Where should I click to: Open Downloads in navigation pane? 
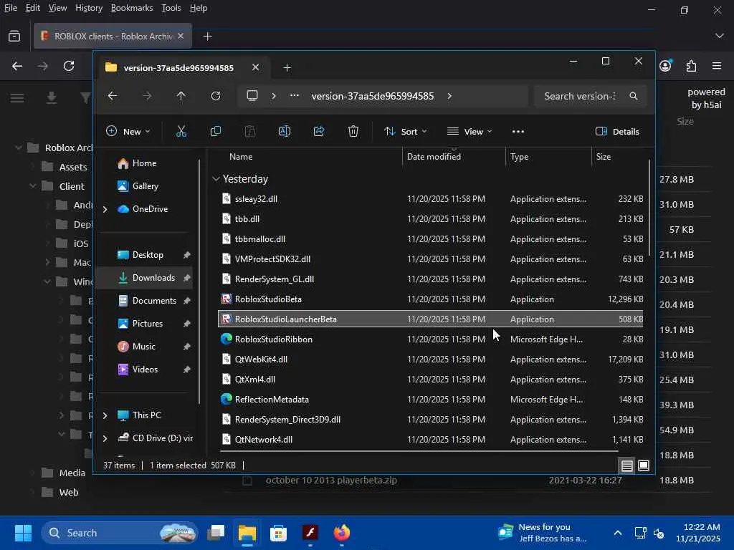point(144,278)
